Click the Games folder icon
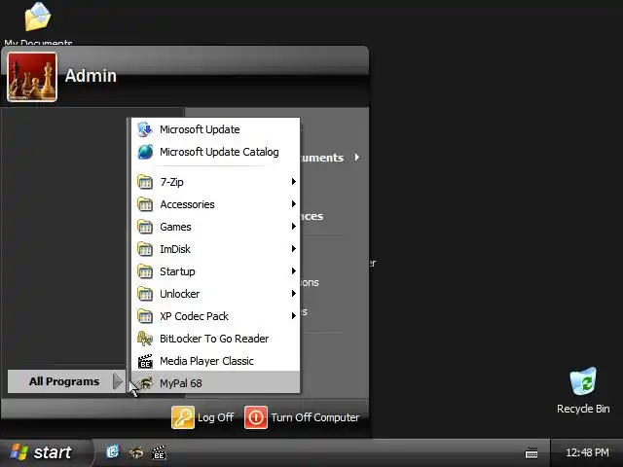This screenshot has height=467, width=623. click(145, 227)
